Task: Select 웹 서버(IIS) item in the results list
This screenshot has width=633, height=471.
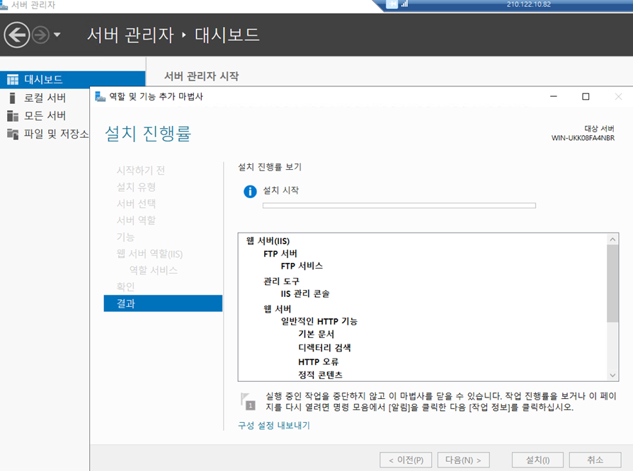Action: (x=268, y=240)
